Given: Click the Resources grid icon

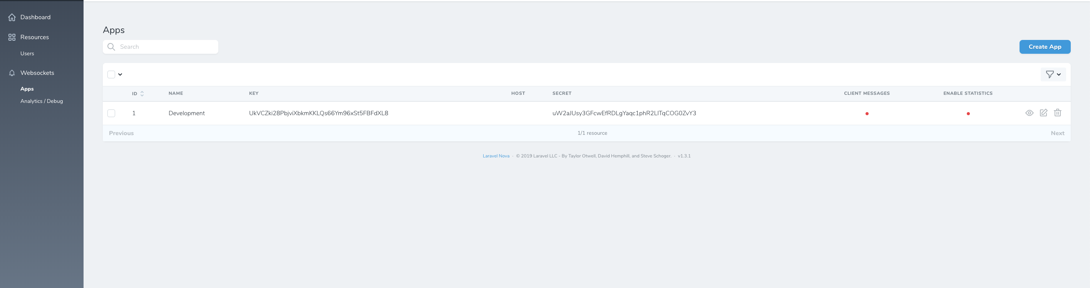Looking at the screenshot, I should point(12,38).
